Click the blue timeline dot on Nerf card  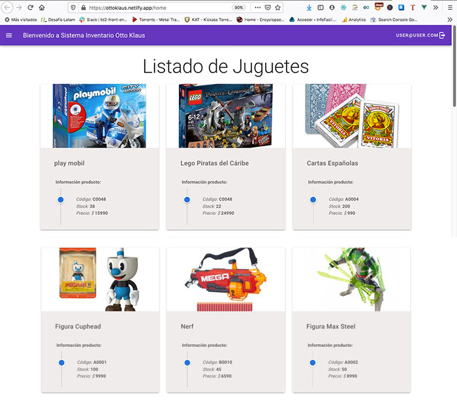point(187,363)
